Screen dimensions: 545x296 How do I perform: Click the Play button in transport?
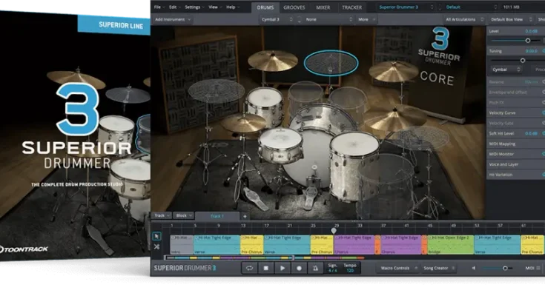click(x=283, y=268)
